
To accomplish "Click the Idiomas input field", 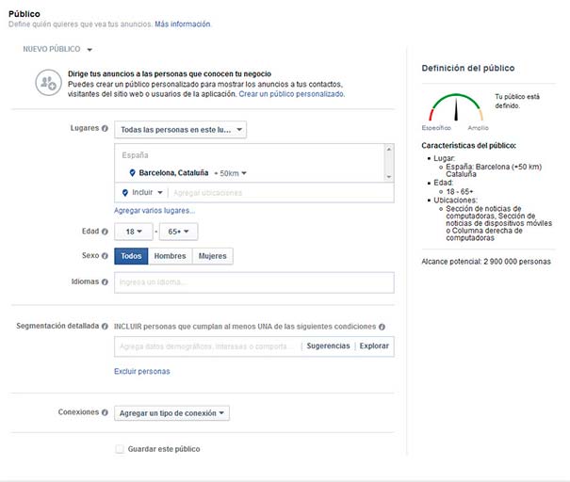I will point(254,282).
